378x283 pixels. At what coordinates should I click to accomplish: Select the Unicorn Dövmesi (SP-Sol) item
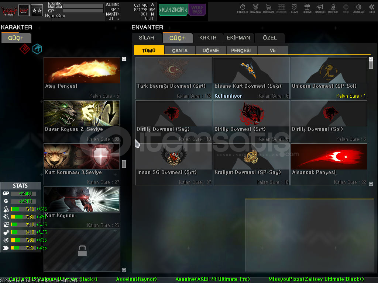[x=329, y=78]
